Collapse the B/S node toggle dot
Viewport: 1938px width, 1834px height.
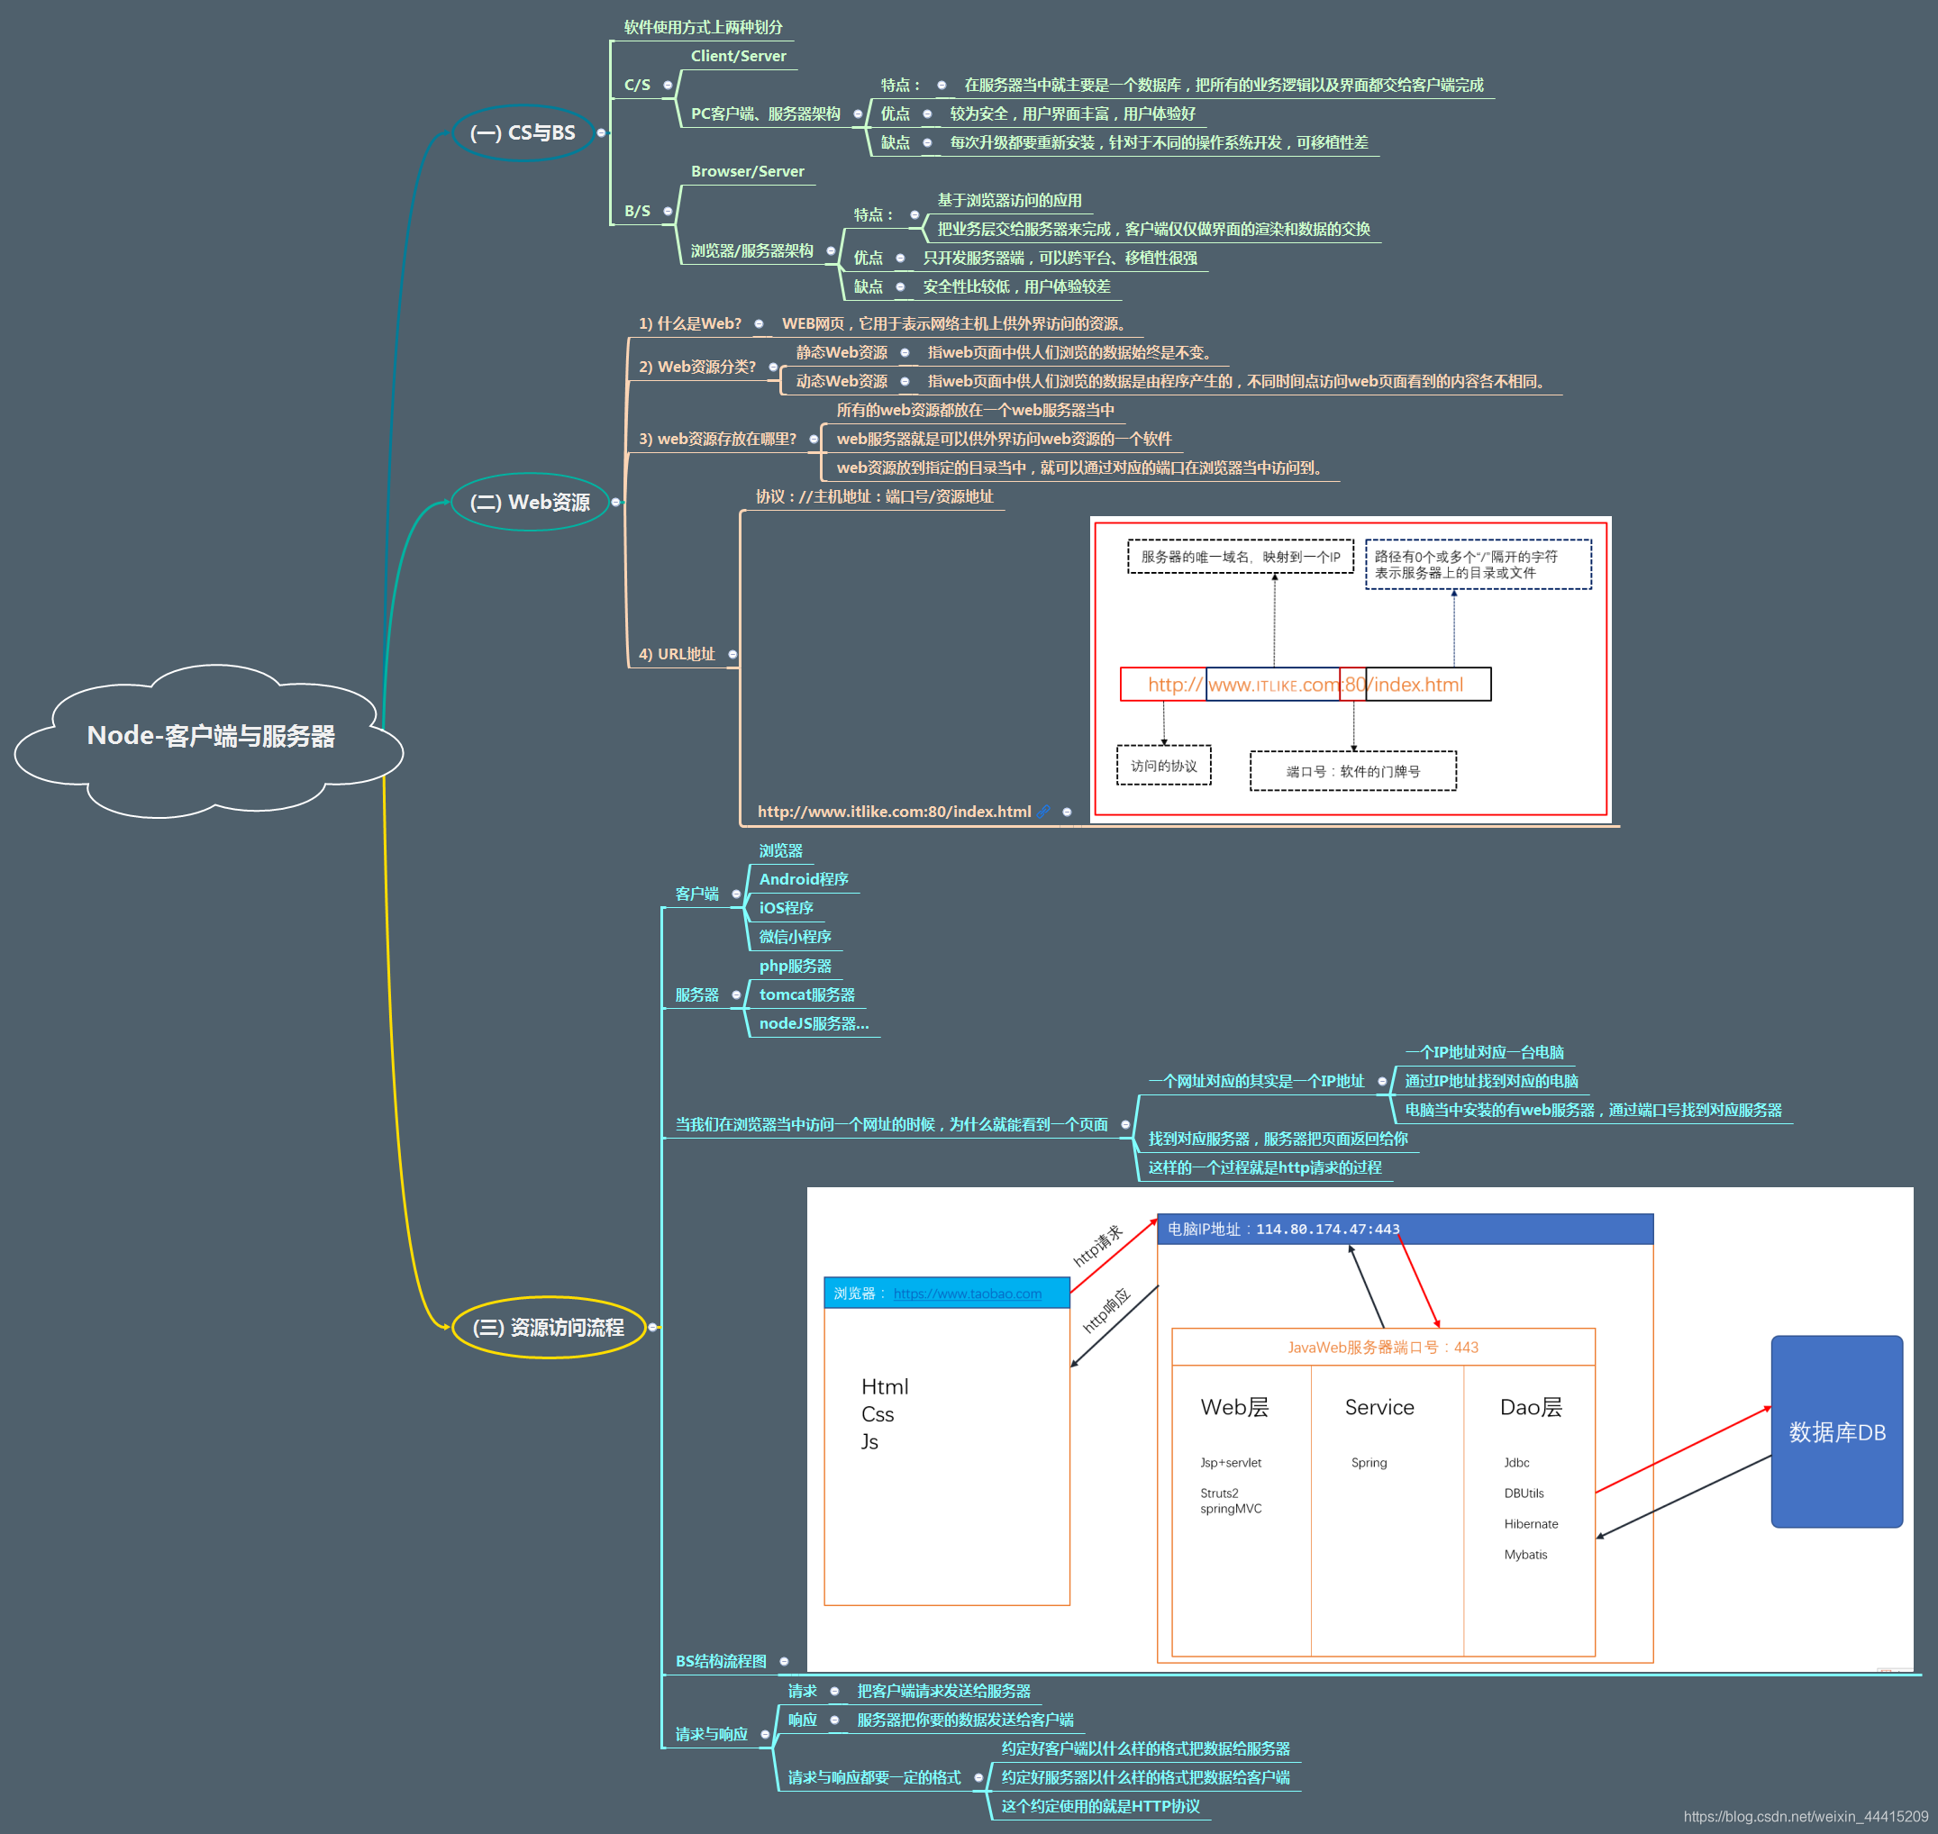tap(668, 211)
